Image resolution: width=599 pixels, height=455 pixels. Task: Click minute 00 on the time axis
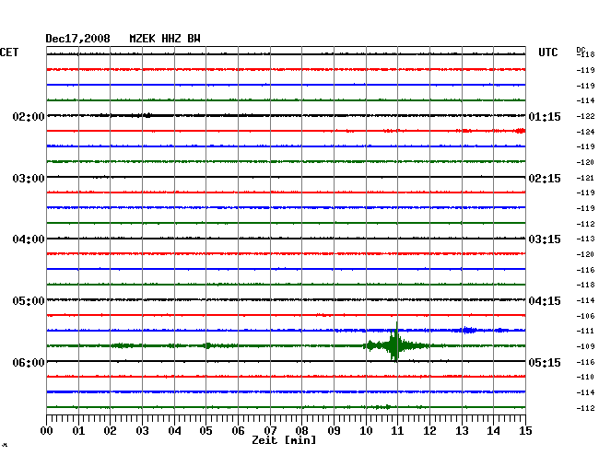point(47,431)
